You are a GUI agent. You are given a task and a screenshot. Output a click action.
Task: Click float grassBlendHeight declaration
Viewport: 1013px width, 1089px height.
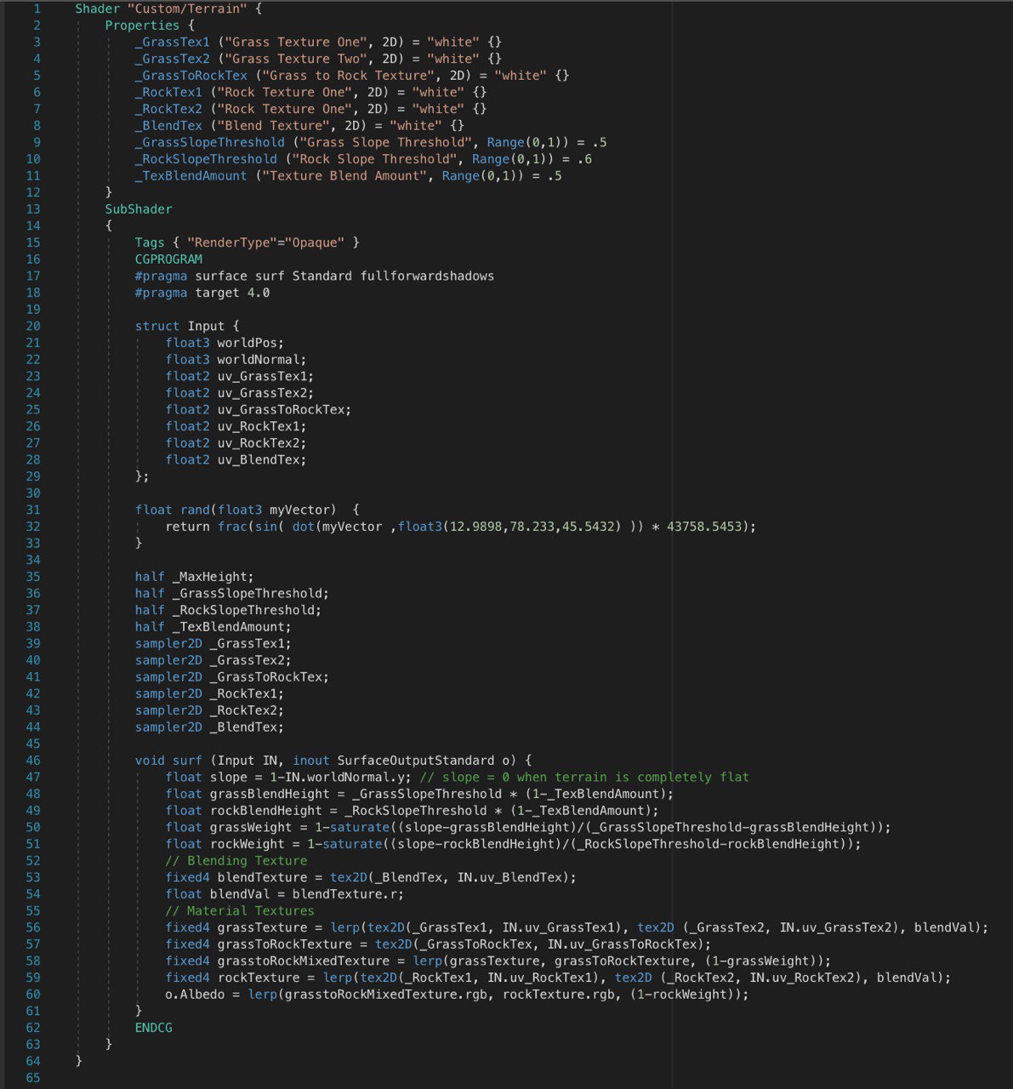click(419, 794)
